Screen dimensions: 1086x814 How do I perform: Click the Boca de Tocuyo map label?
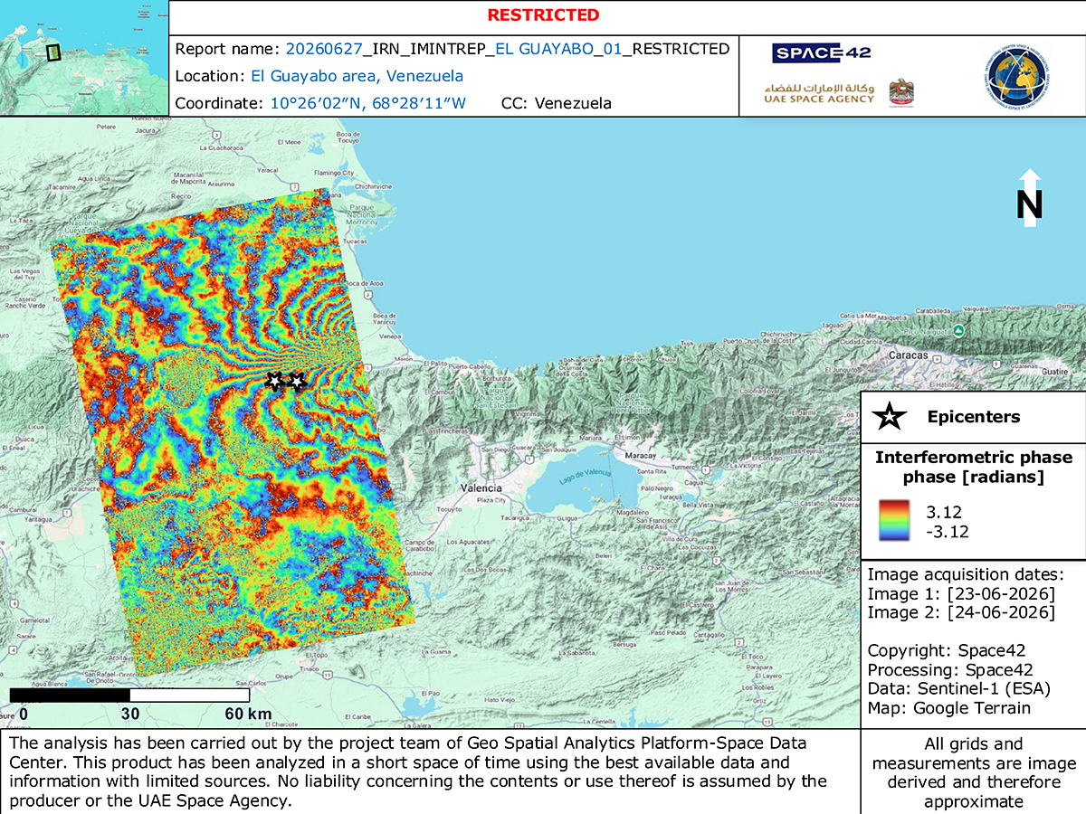click(x=348, y=139)
